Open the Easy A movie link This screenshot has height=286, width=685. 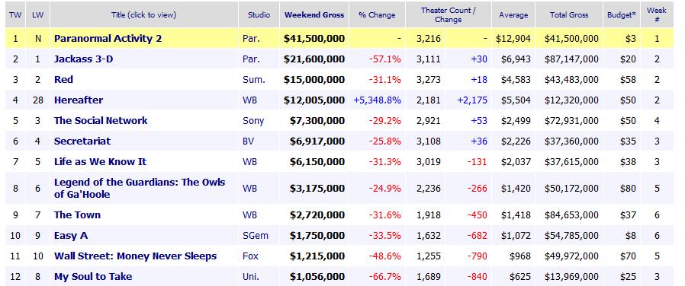coord(71,236)
